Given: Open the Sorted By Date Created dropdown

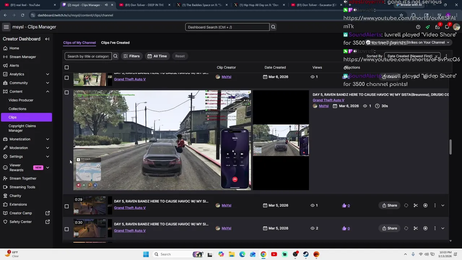Looking at the screenshot, I should (x=412, y=56).
